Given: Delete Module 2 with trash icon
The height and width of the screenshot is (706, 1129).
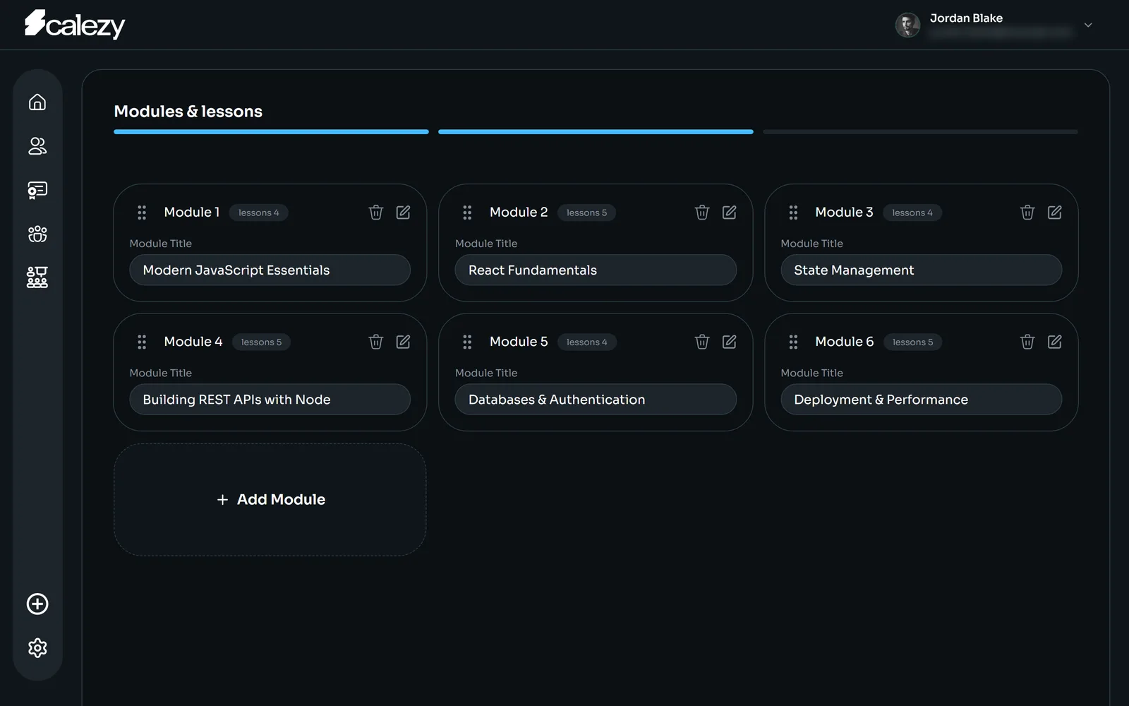Looking at the screenshot, I should pos(702,213).
